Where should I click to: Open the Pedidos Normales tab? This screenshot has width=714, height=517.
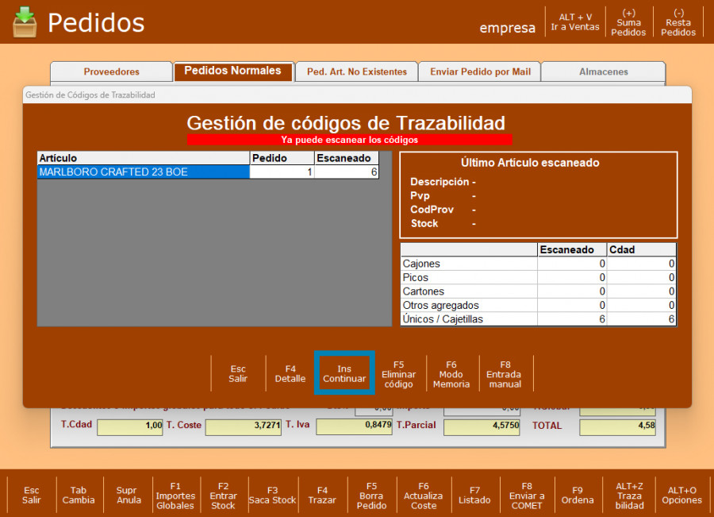[232, 71]
